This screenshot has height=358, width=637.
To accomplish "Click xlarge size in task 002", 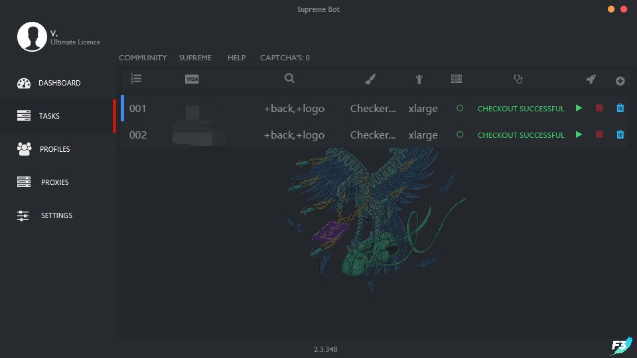I will click(423, 135).
